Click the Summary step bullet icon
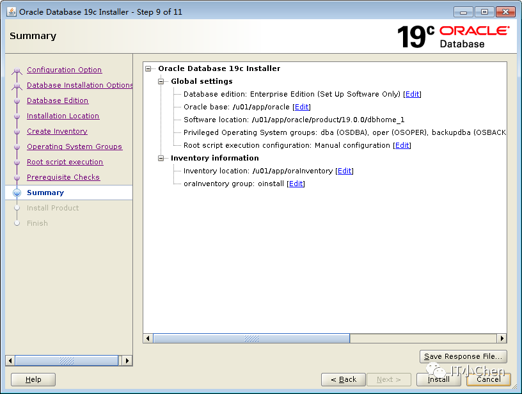The image size is (522, 394). click(x=17, y=193)
